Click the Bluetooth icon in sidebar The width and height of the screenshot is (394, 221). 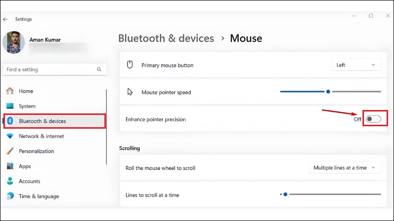click(x=10, y=121)
